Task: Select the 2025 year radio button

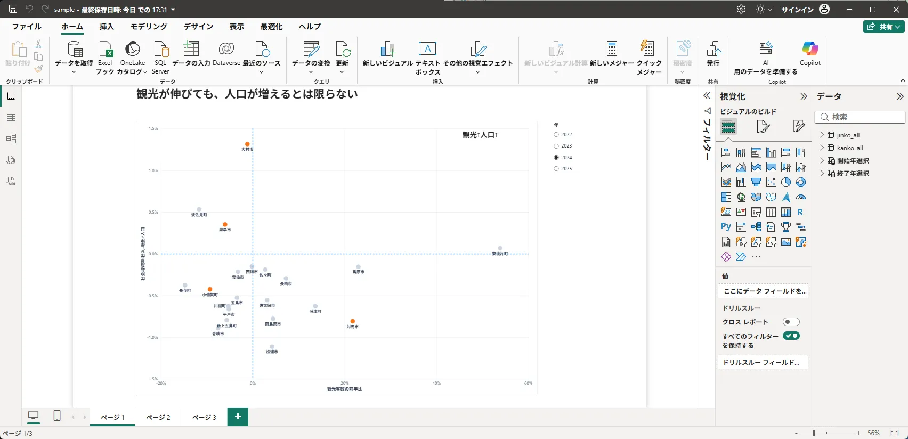Action: 556,169
